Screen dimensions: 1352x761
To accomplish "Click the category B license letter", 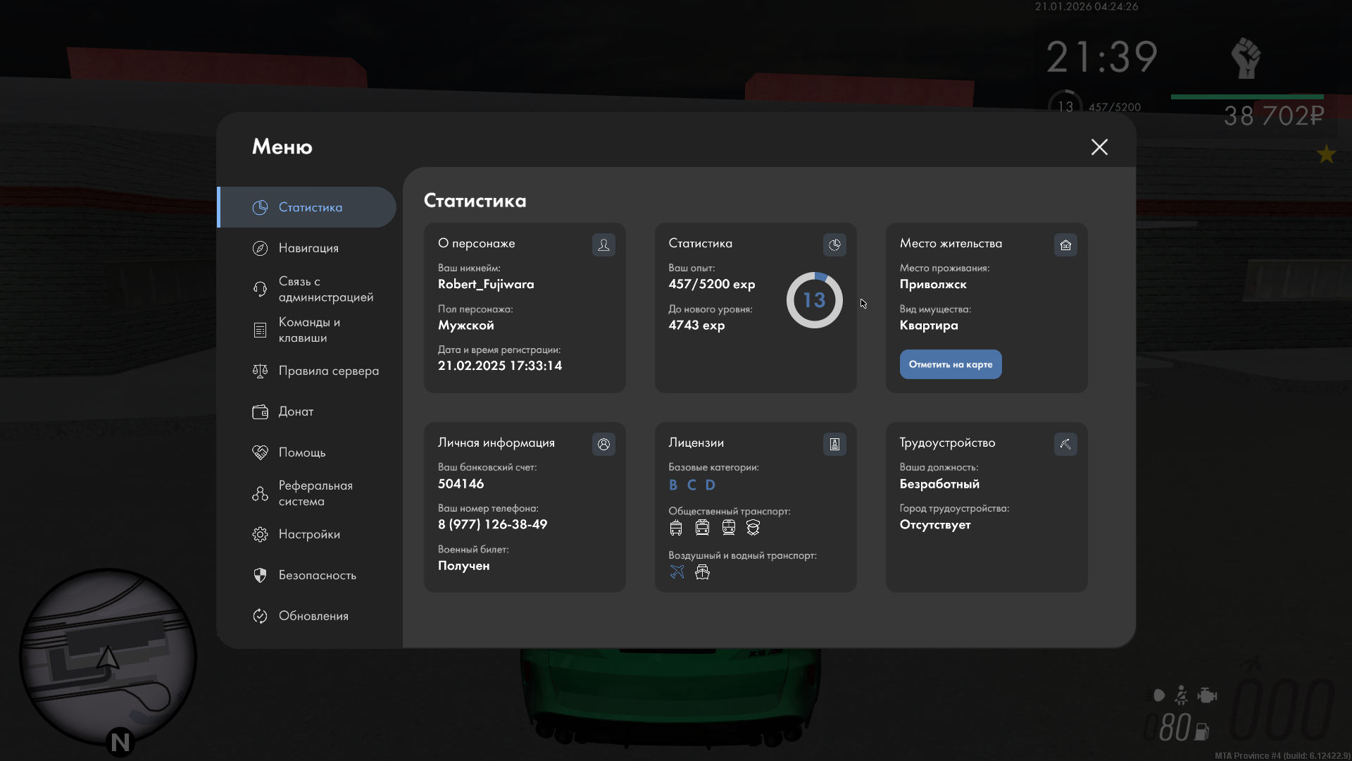I will point(673,485).
